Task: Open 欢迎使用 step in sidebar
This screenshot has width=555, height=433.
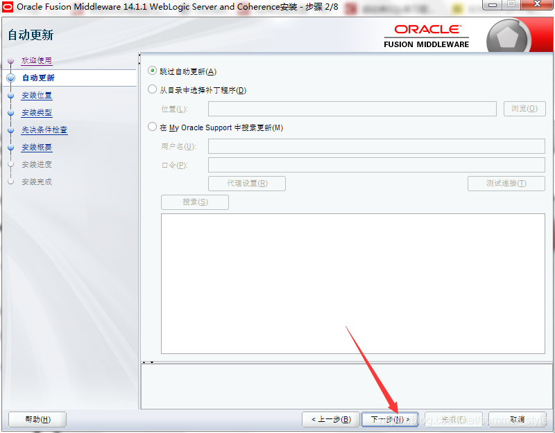Action: pyautogui.click(x=37, y=60)
